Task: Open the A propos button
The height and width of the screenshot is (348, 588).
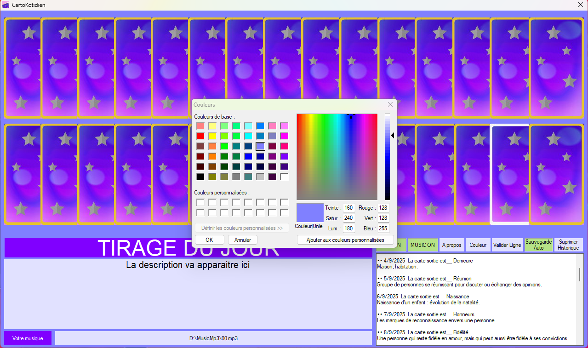Action: tap(451, 245)
